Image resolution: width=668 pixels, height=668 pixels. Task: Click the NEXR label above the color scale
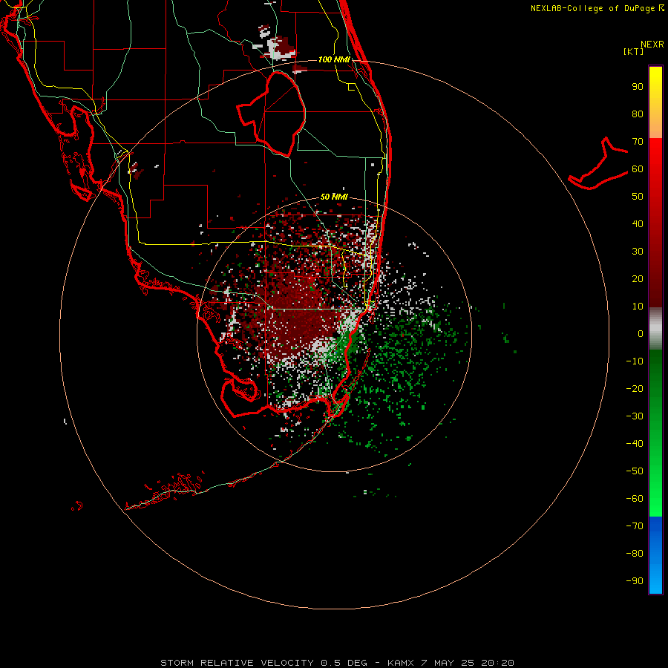pos(652,45)
